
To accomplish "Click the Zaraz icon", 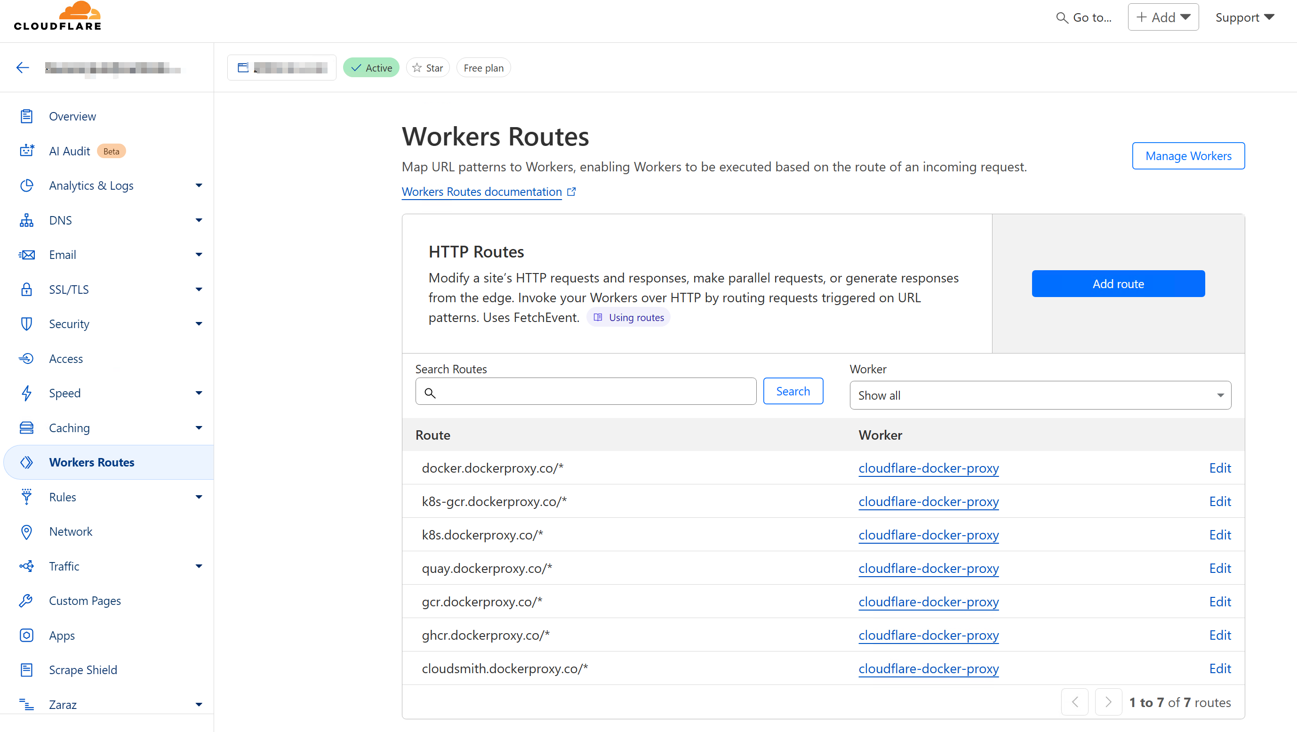I will pyautogui.click(x=27, y=704).
